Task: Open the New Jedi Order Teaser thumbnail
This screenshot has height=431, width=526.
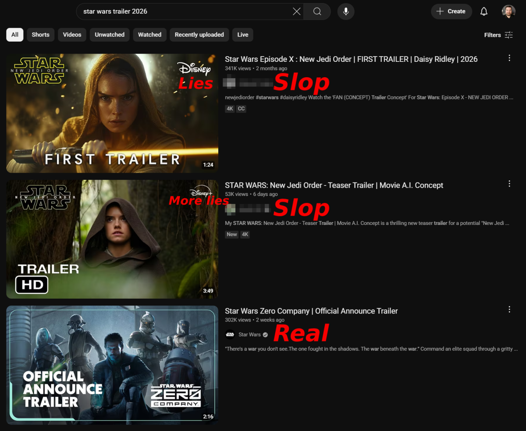Action: [112, 239]
